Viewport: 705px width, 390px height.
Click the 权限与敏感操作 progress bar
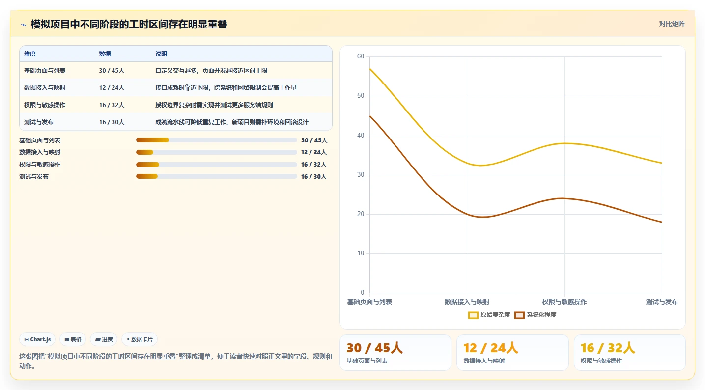tap(216, 165)
